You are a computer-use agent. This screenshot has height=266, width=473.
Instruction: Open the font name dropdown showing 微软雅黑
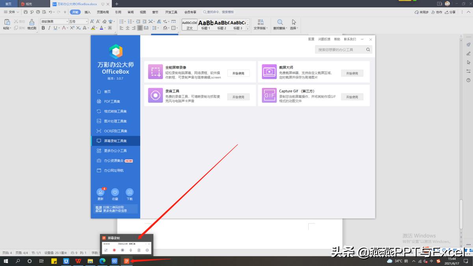click(x=67, y=21)
